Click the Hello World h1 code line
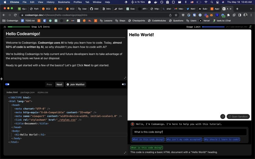Screen dimensions: 255x159 point(30,135)
